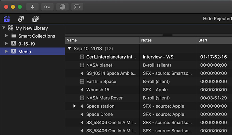The width and height of the screenshot is (232, 135).
Task: Show the Libraries sidebar clapperboard icon
Action: pos(7,19)
